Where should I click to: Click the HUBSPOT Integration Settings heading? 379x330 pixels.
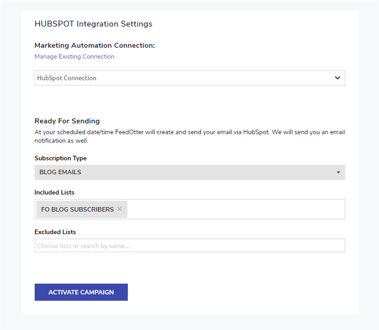pos(93,24)
